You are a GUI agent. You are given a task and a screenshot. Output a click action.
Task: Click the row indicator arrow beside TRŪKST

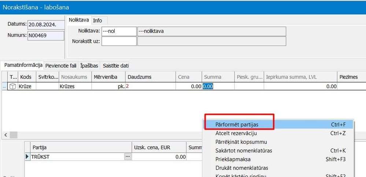pyautogui.click(x=27, y=157)
